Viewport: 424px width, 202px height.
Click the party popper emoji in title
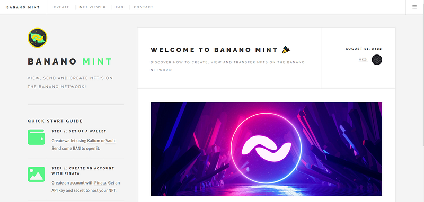(286, 50)
